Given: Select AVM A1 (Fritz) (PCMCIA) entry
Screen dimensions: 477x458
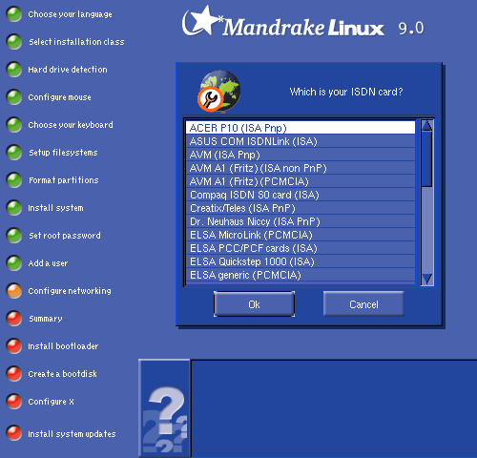Looking at the screenshot, I should pos(301,181).
